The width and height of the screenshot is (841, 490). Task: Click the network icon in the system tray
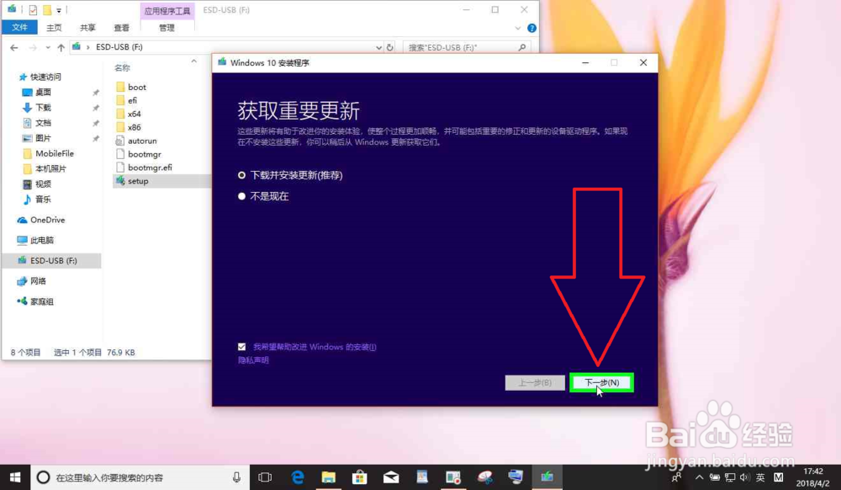pos(730,477)
